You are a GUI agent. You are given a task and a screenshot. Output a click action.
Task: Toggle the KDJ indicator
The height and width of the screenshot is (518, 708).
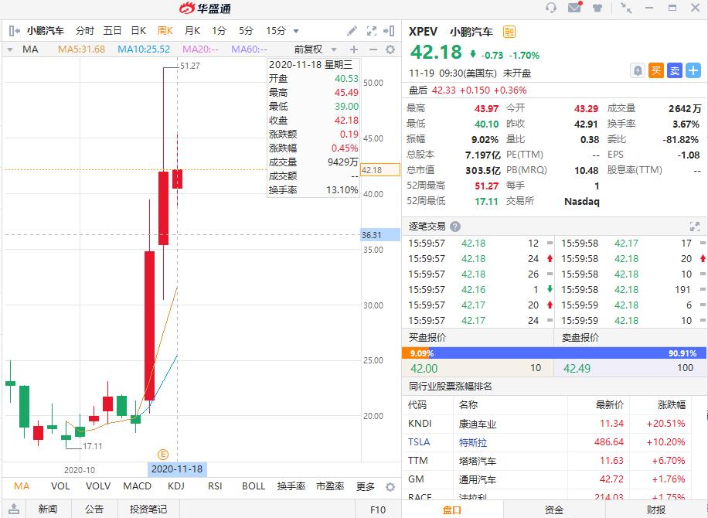(x=176, y=486)
